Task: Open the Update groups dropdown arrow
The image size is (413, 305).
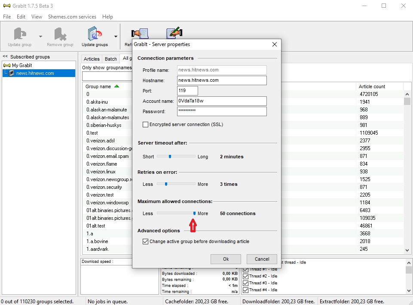Action: click(116, 37)
